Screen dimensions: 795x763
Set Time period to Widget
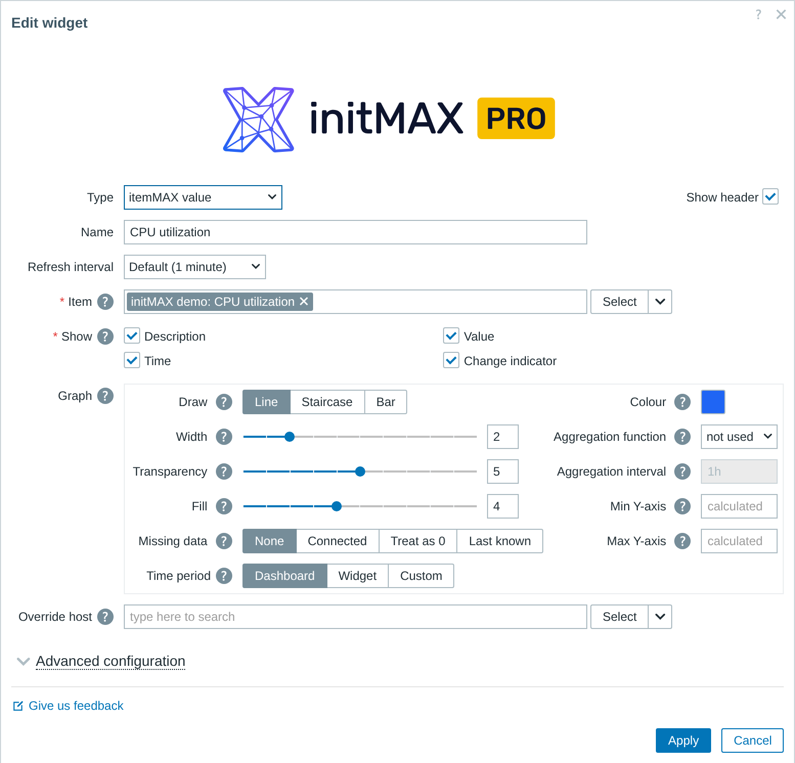coord(358,576)
